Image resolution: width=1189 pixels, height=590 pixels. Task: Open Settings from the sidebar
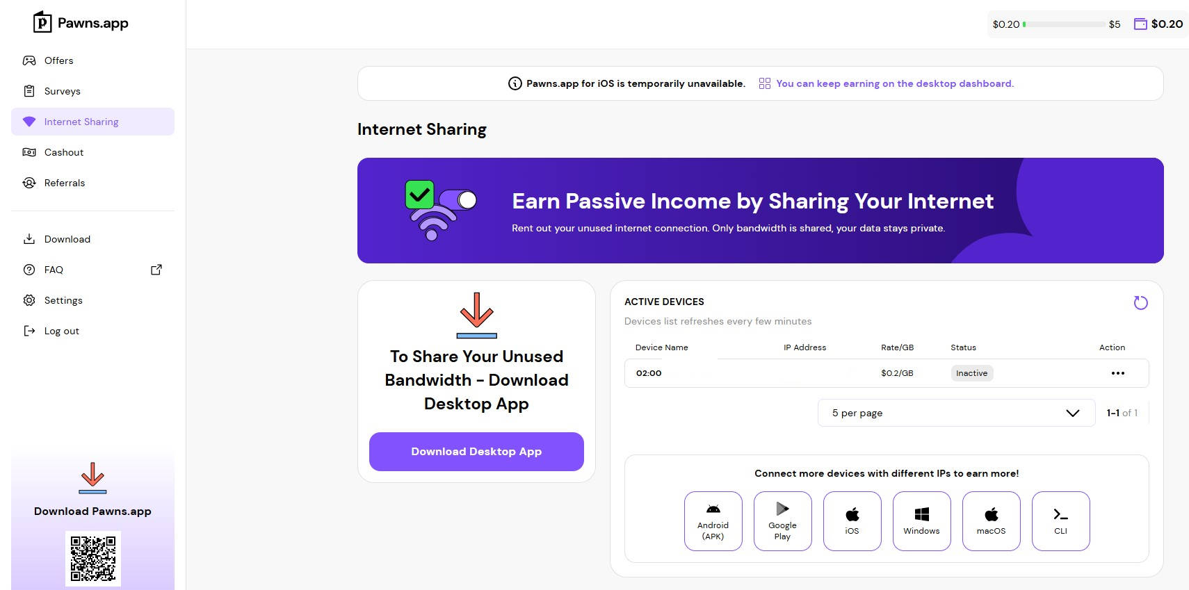63,300
